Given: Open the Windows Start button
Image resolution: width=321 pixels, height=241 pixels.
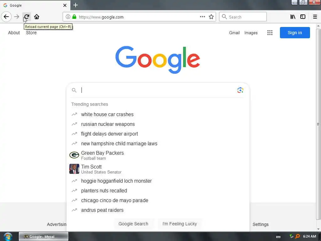Looking at the screenshot, I should [8, 237].
